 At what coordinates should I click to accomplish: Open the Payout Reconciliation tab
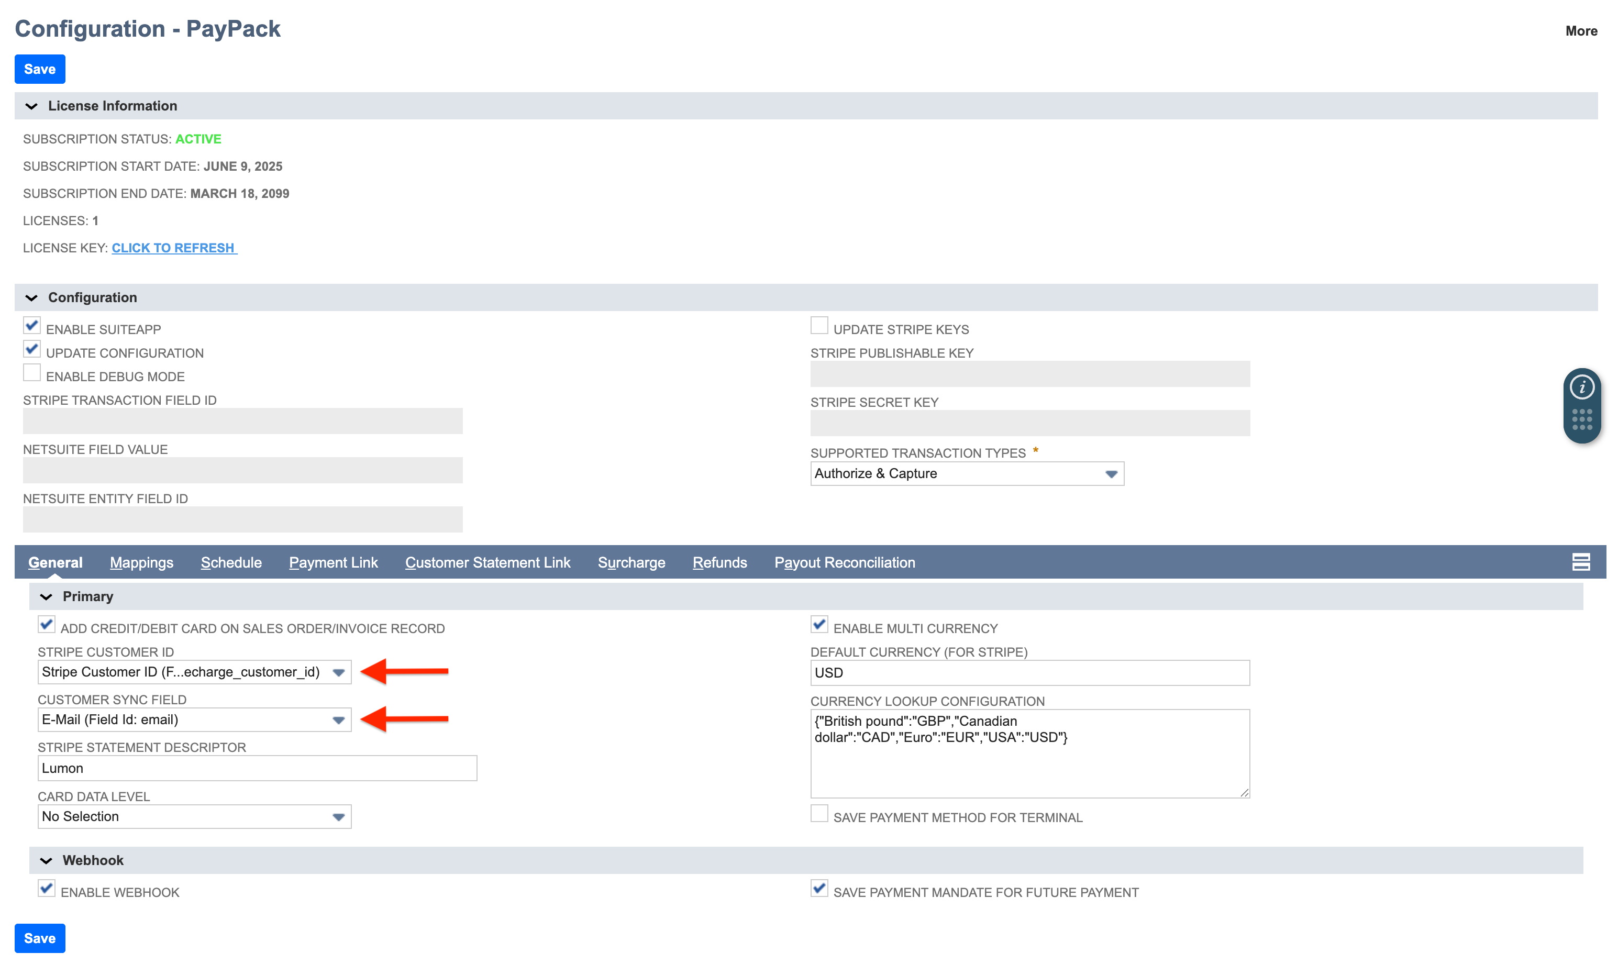coord(845,562)
